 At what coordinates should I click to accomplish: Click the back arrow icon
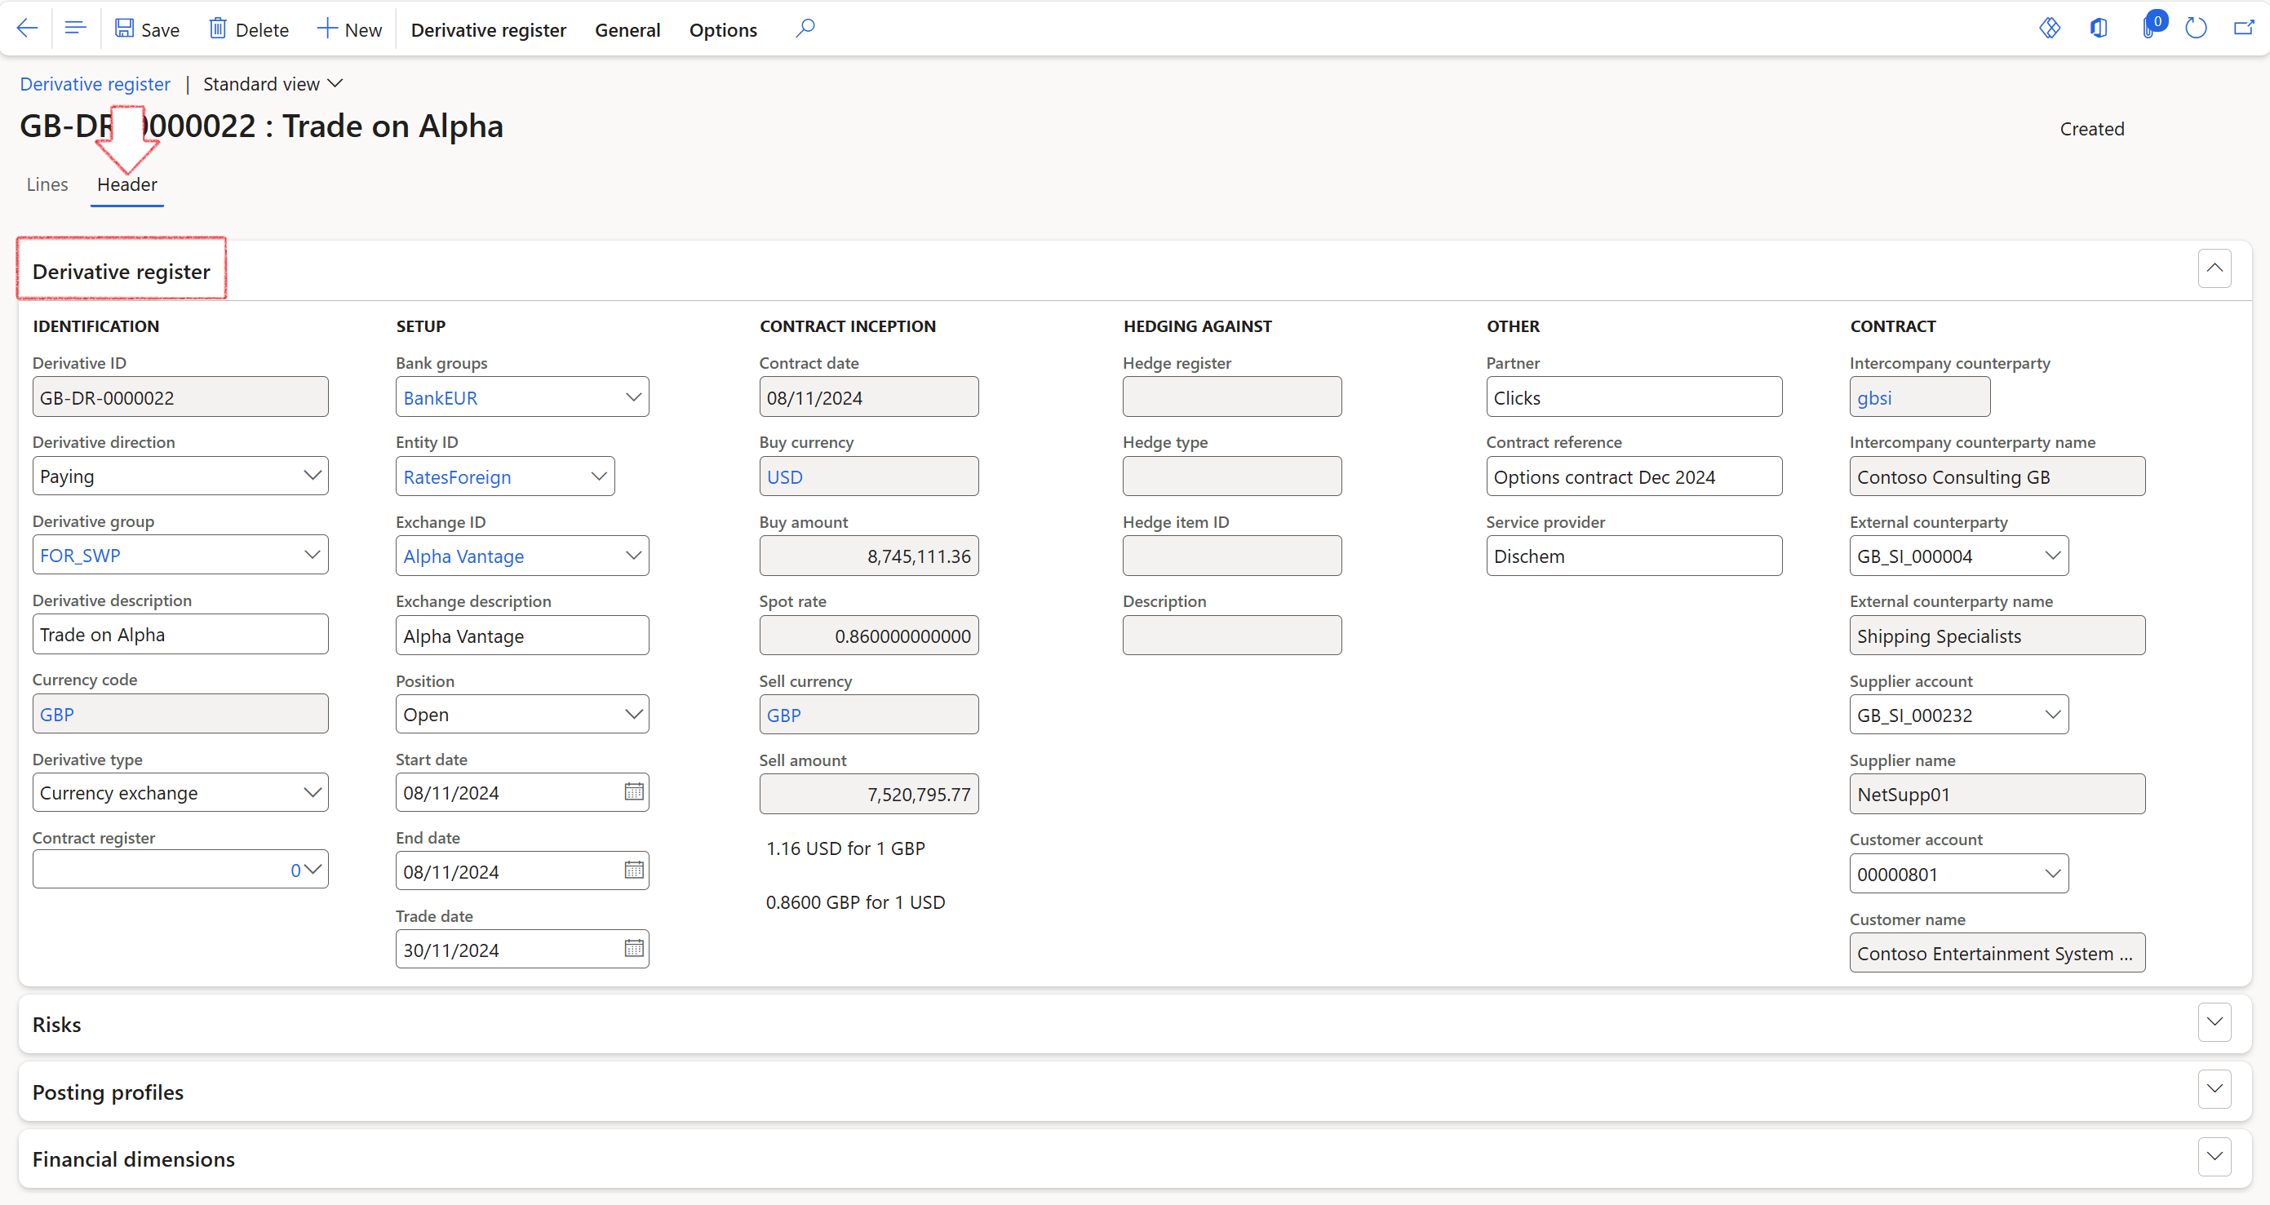click(27, 29)
